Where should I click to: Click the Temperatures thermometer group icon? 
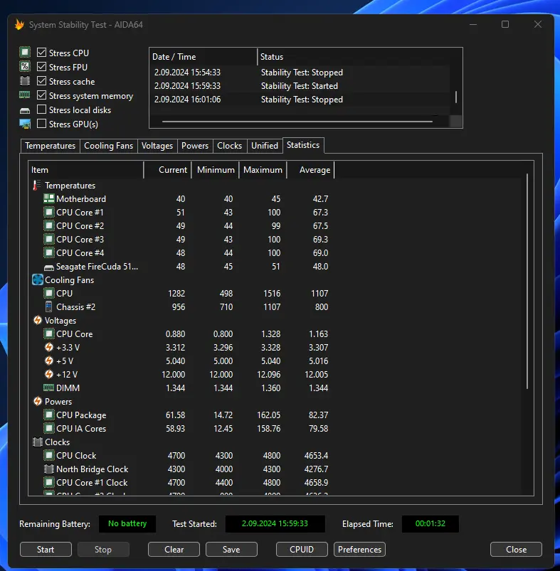[37, 186]
